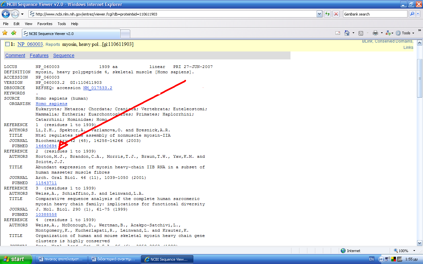
Task: Click the colored squares tray icon
Action: coord(393,259)
